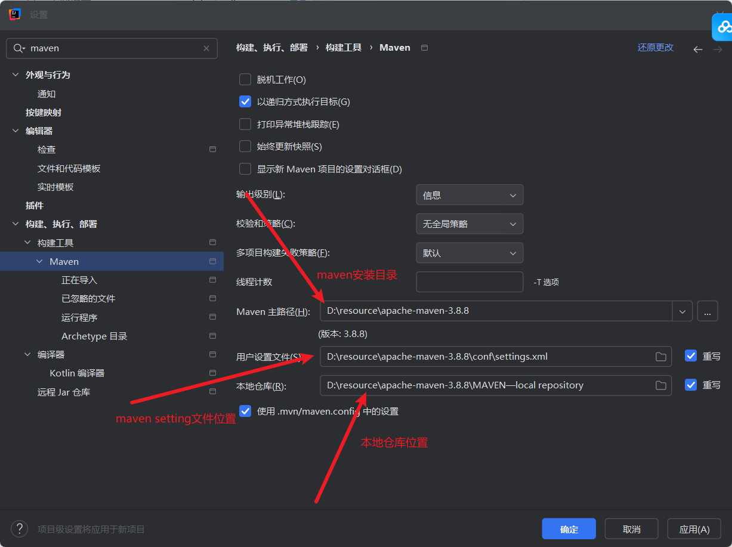732x547 pixels.
Task: Click the project-level icon beside Maven breadcrumb
Action: (x=424, y=48)
